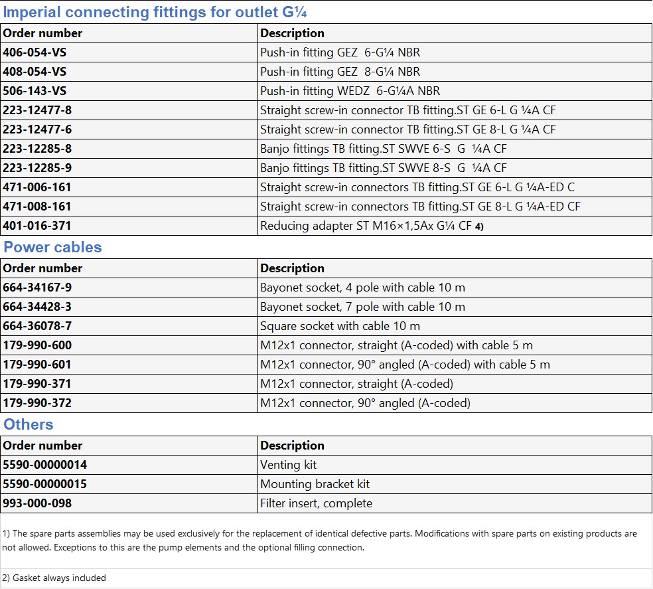Screen dimensions: 653x589
Task: Click the 'Others' section heading
Action: pyautogui.click(x=29, y=424)
